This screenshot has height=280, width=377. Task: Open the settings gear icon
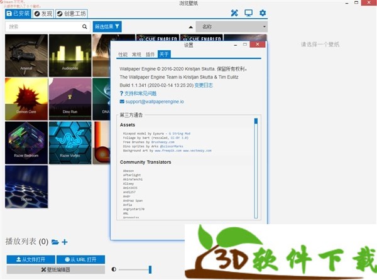point(263,13)
